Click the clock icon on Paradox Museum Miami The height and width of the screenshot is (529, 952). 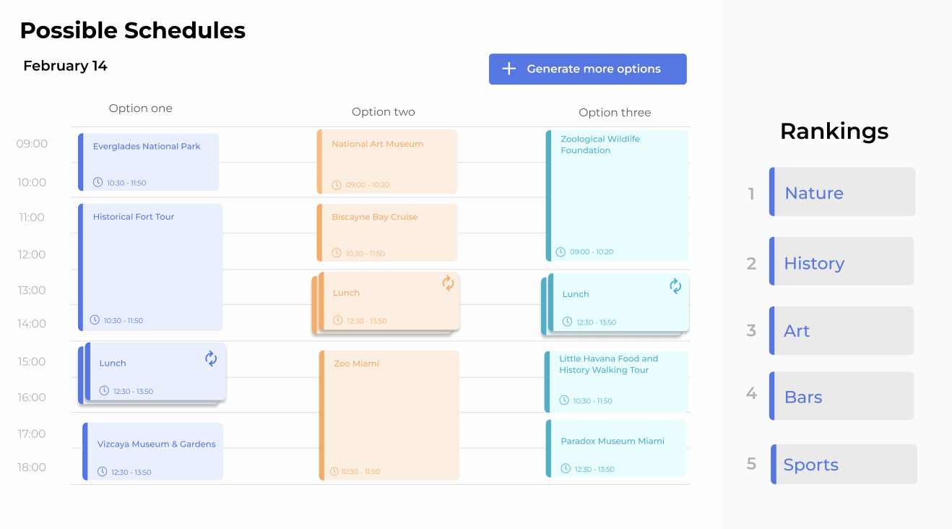(566, 468)
